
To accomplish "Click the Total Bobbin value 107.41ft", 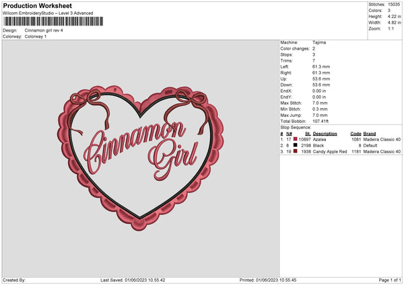I will click(x=321, y=122).
